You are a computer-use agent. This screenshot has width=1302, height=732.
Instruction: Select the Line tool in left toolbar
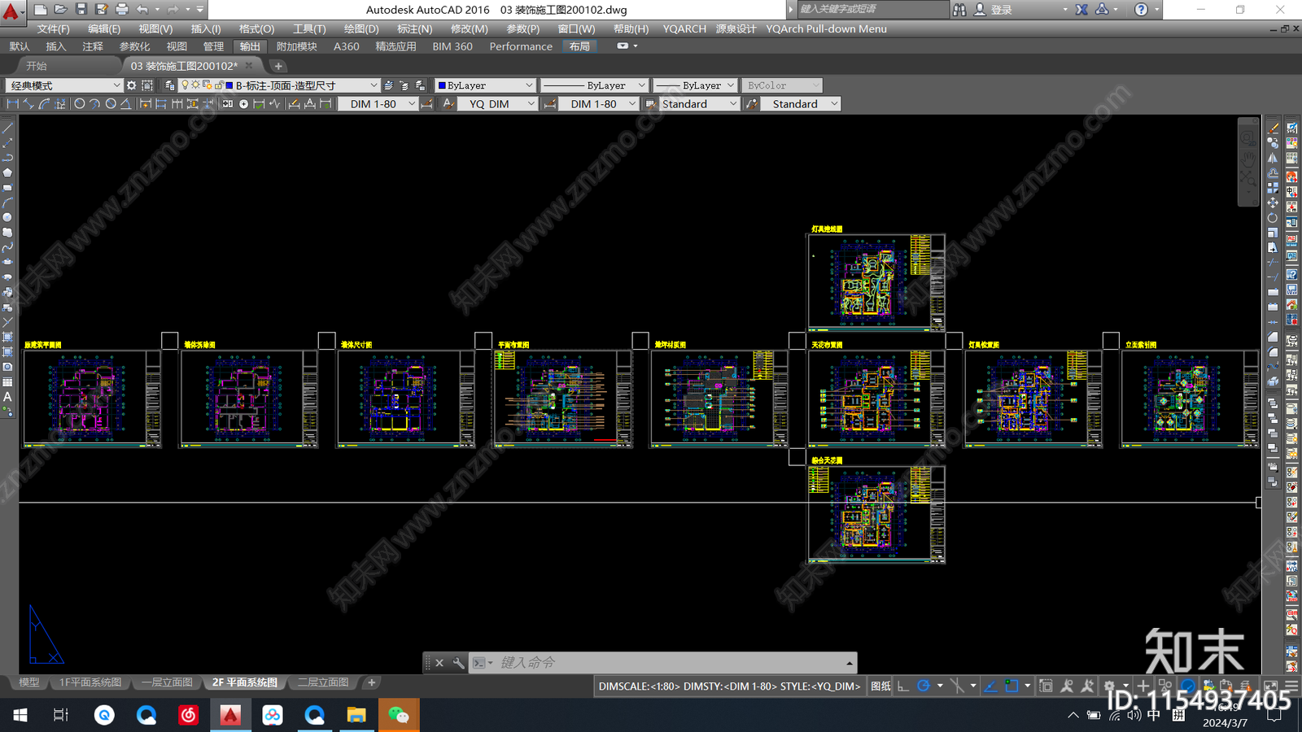coord(7,128)
